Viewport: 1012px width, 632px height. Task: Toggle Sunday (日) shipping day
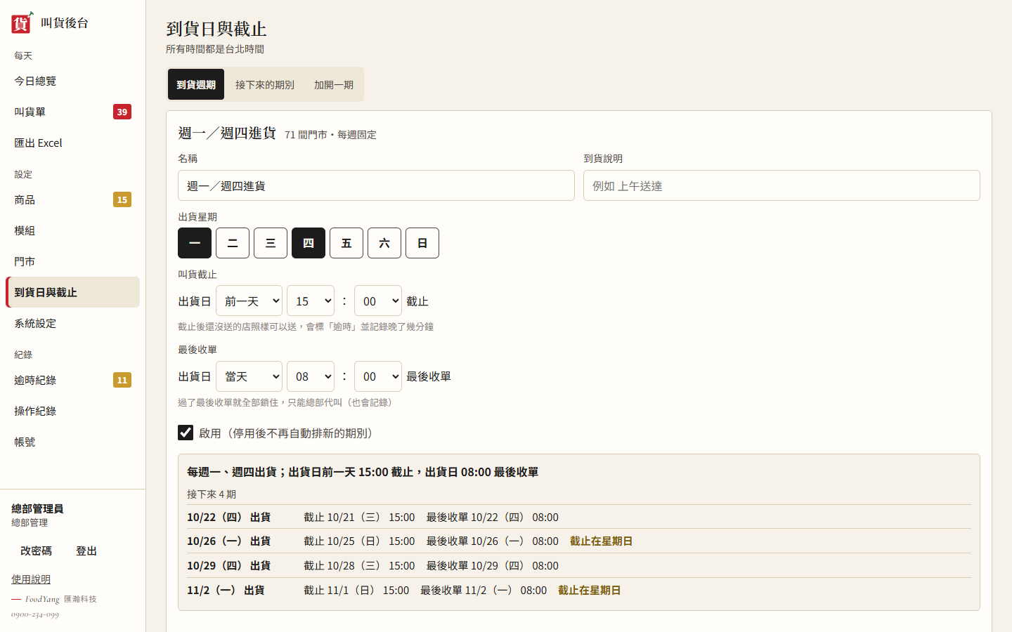pyautogui.click(x=422, y=243)
